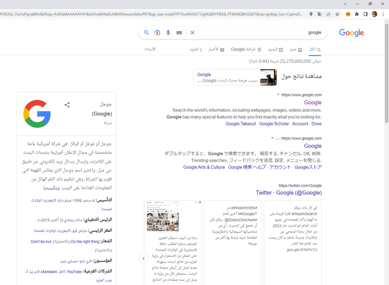This screenshot has width=389, height=285.
Task: Open Twitter · Google (@Google) result
Action: click(x=288, y=193)
